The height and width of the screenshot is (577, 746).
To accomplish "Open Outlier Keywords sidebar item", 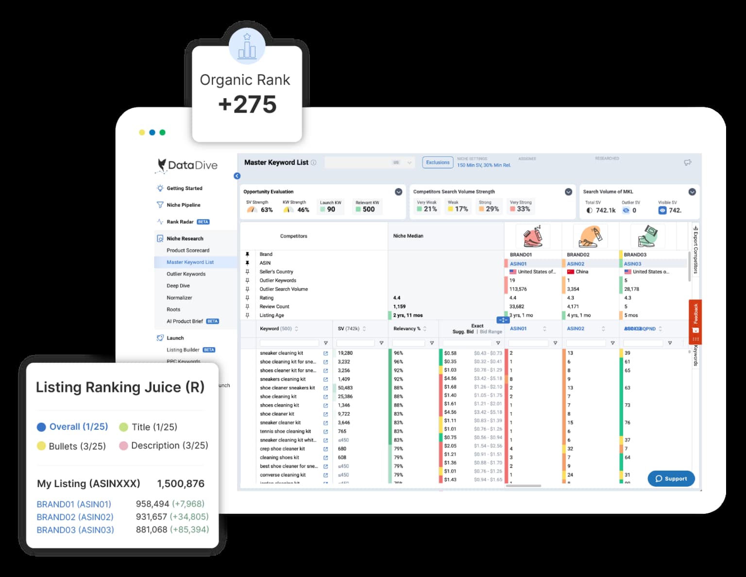I will point(186,274).
